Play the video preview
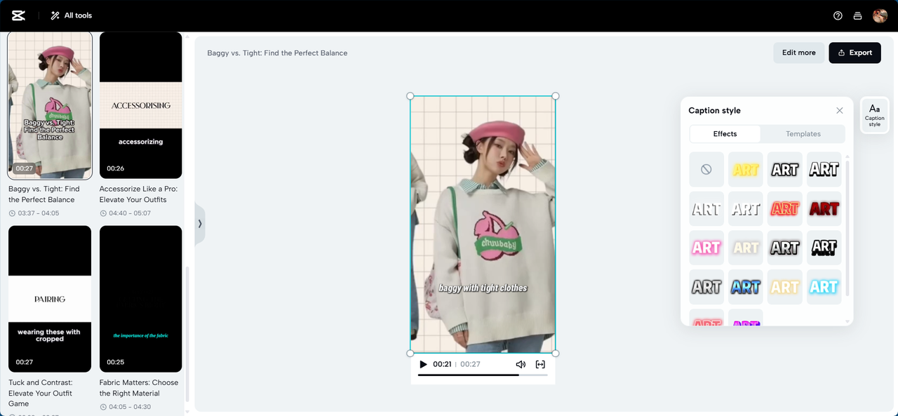 point(423,364)
